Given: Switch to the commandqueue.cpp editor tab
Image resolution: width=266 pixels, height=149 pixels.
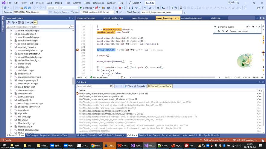Looking at the screenshot, I should click(191, 18).
